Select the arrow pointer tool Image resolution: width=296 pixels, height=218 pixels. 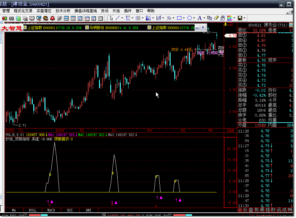pos(111,18)
